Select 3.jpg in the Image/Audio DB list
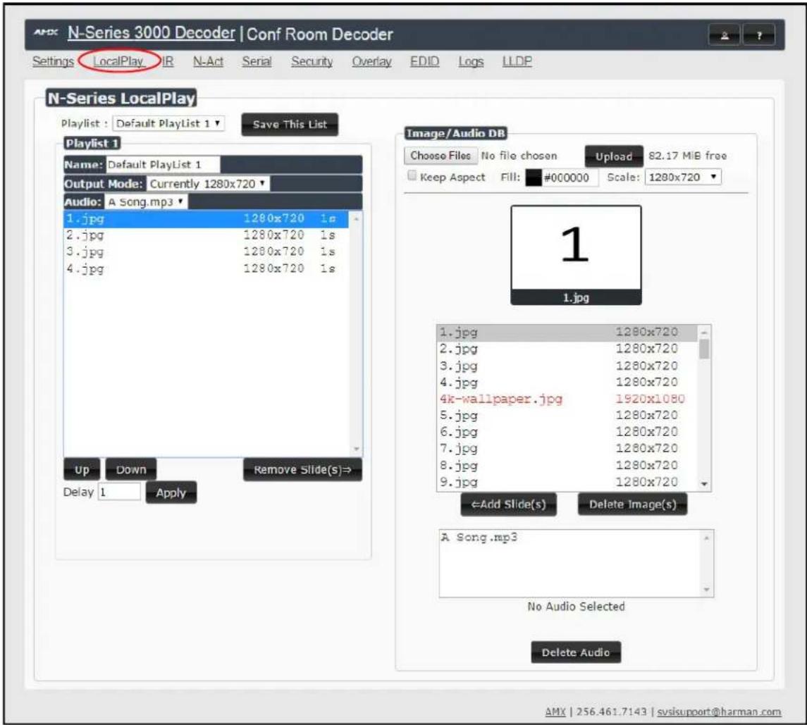This screenshot has width=807, height=725. tap(567, 366)
